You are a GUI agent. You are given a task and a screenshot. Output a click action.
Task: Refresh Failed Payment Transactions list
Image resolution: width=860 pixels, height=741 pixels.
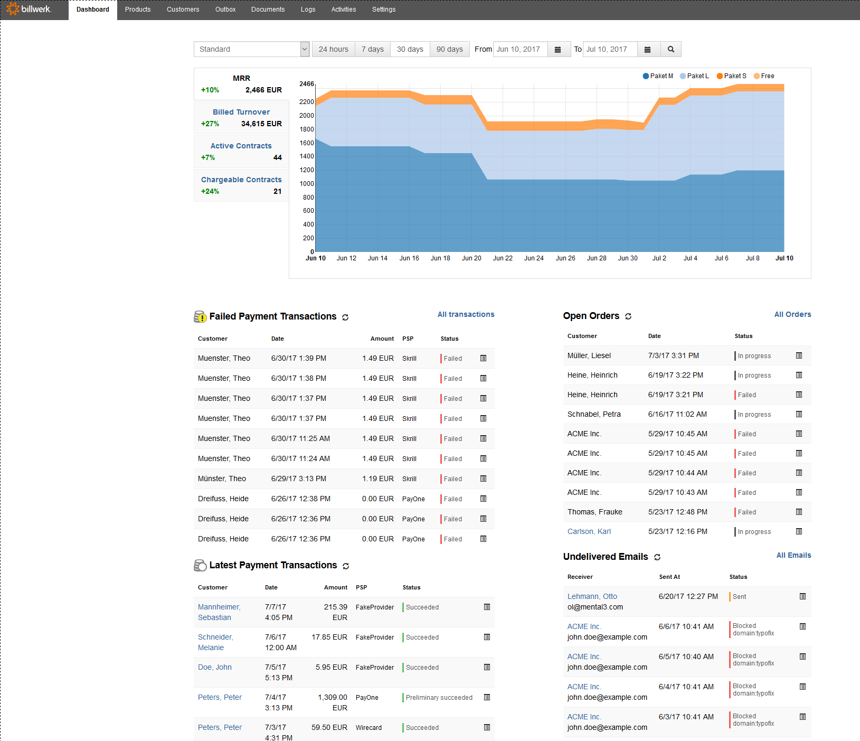tap(345, 317)
